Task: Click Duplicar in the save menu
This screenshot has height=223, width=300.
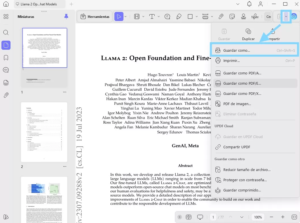Action: (248, 35)
